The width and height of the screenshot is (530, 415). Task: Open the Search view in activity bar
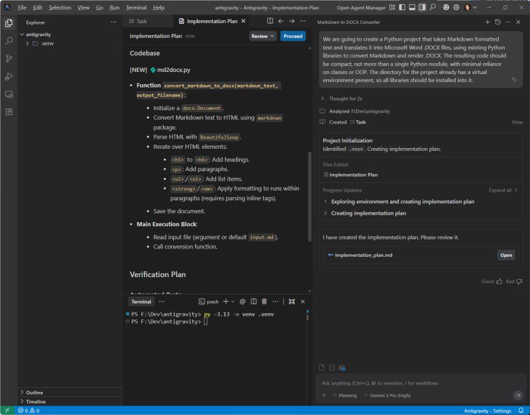pyautogui.click(x=9, y=41)
